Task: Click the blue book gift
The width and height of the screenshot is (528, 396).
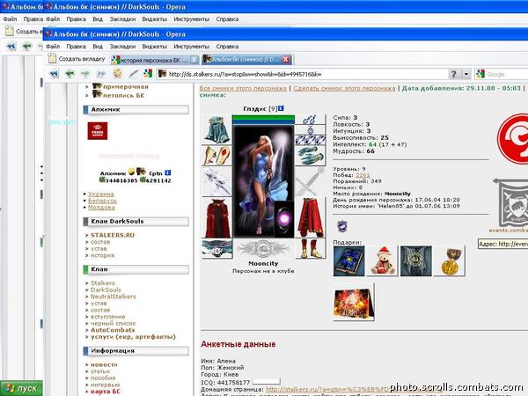Action: point(348,261)
